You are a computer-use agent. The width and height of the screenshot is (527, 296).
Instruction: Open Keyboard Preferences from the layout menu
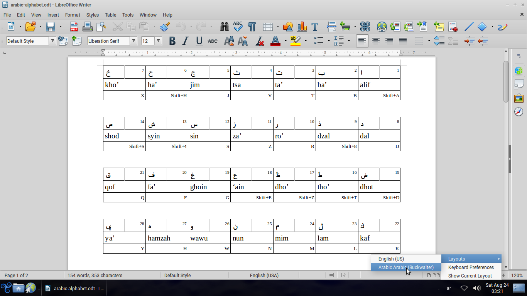point(471,267)
